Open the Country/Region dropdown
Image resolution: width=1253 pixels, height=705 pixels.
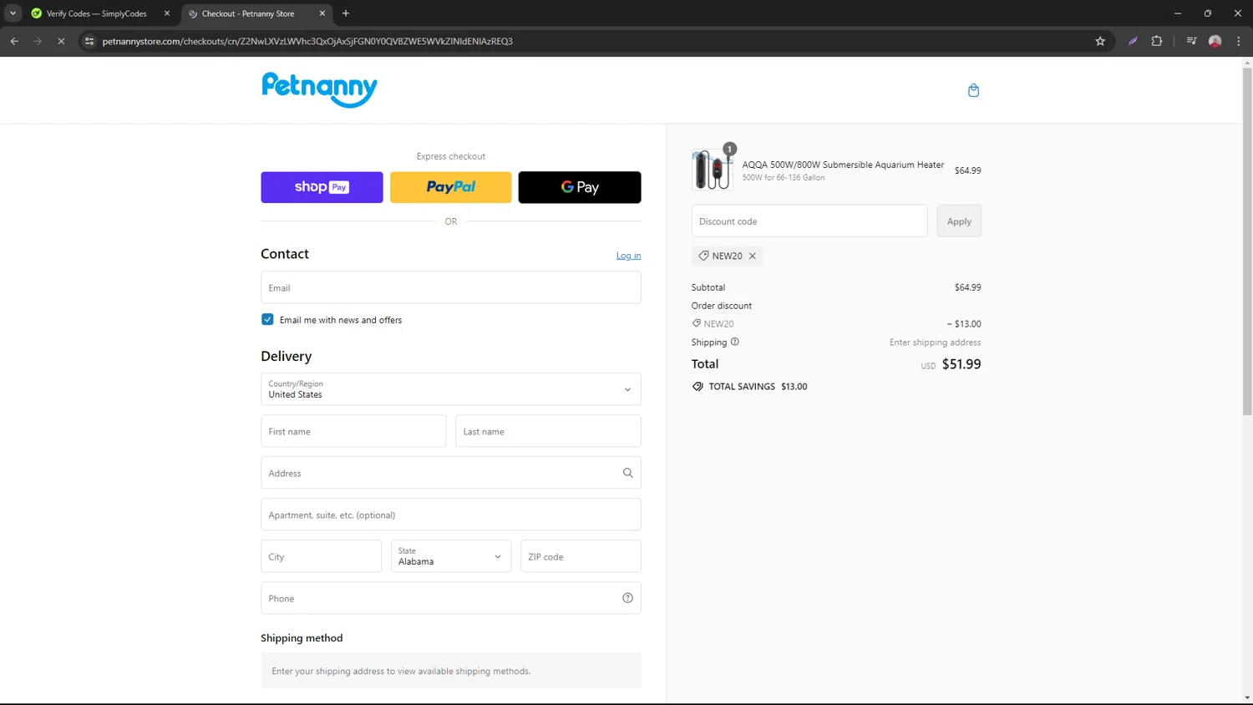click(451, 389)
